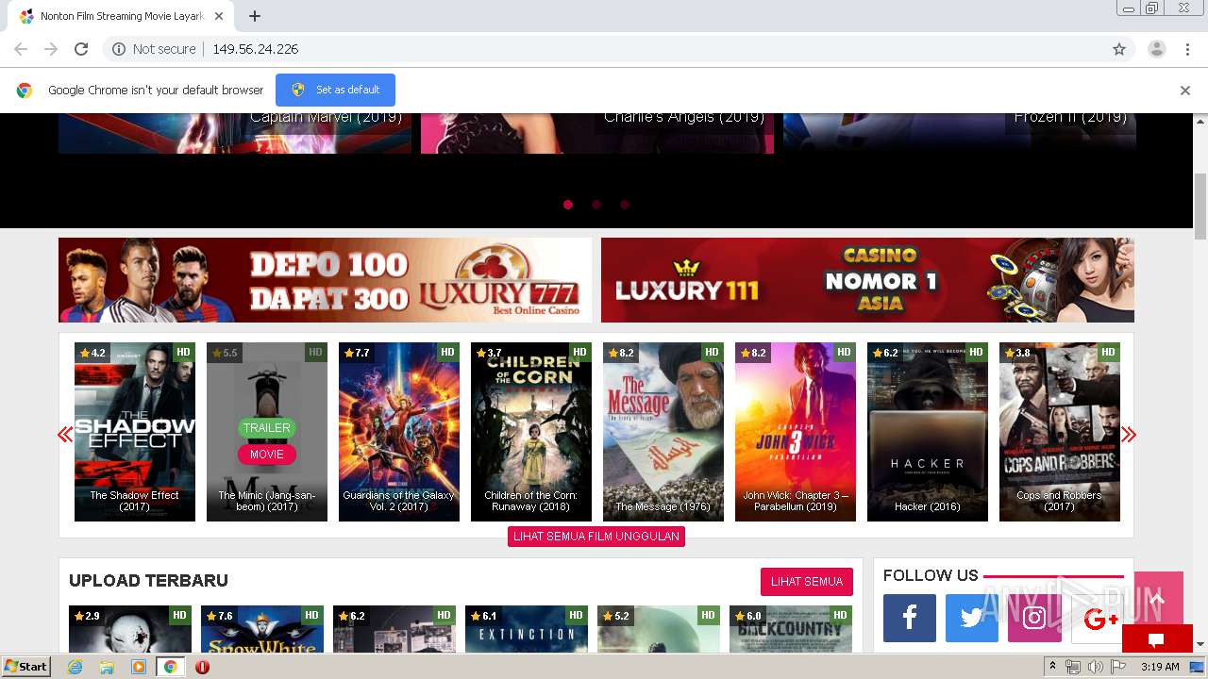This screenshot has height=679, width=1208.
Task: Open the Chrome profile avatar
Action: tap(1157, 49)
